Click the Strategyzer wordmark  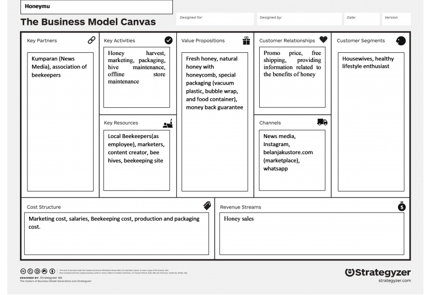(383, 272)
